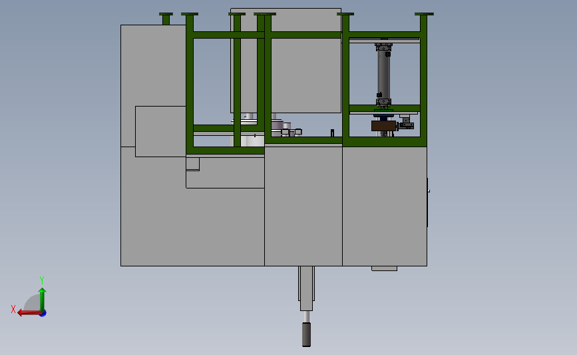
Task: Click the red X label beside the triad
Action: click(x=13, y=309)
